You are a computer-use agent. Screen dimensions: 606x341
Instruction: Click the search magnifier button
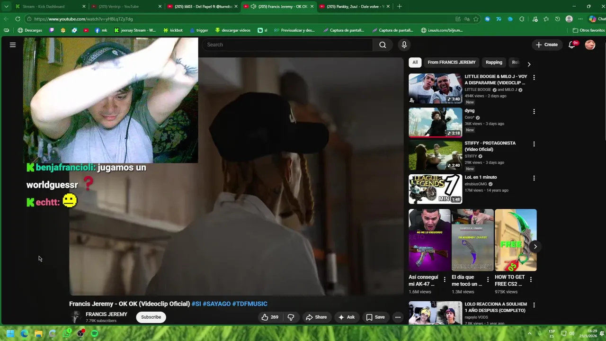point(383,45)
